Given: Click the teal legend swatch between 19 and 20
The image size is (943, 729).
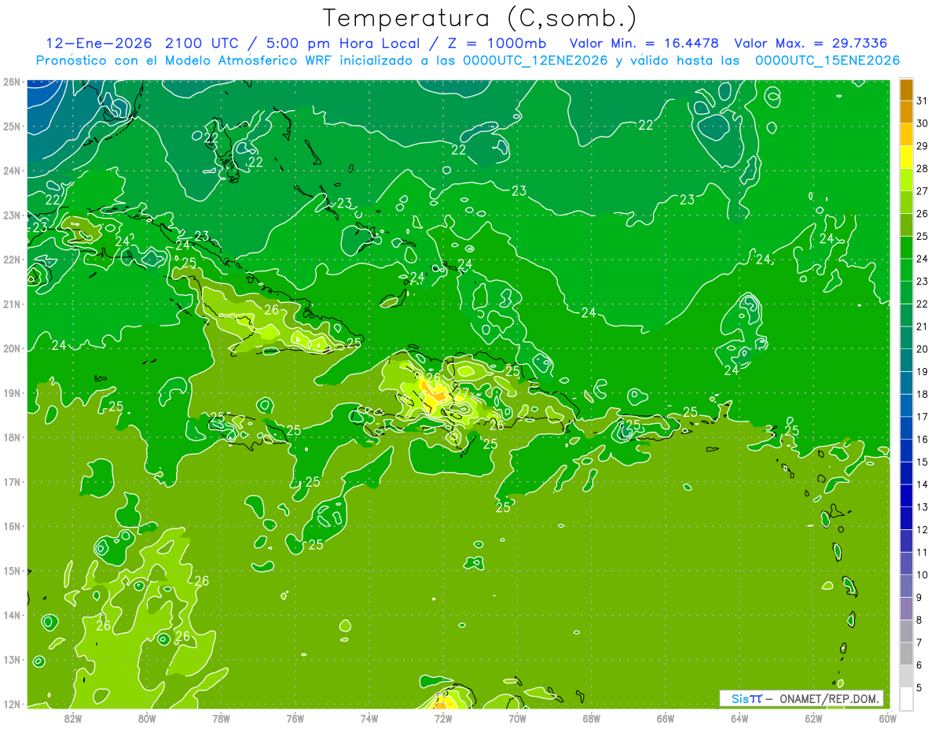Looking at the screenshot, I should point(906,360).
